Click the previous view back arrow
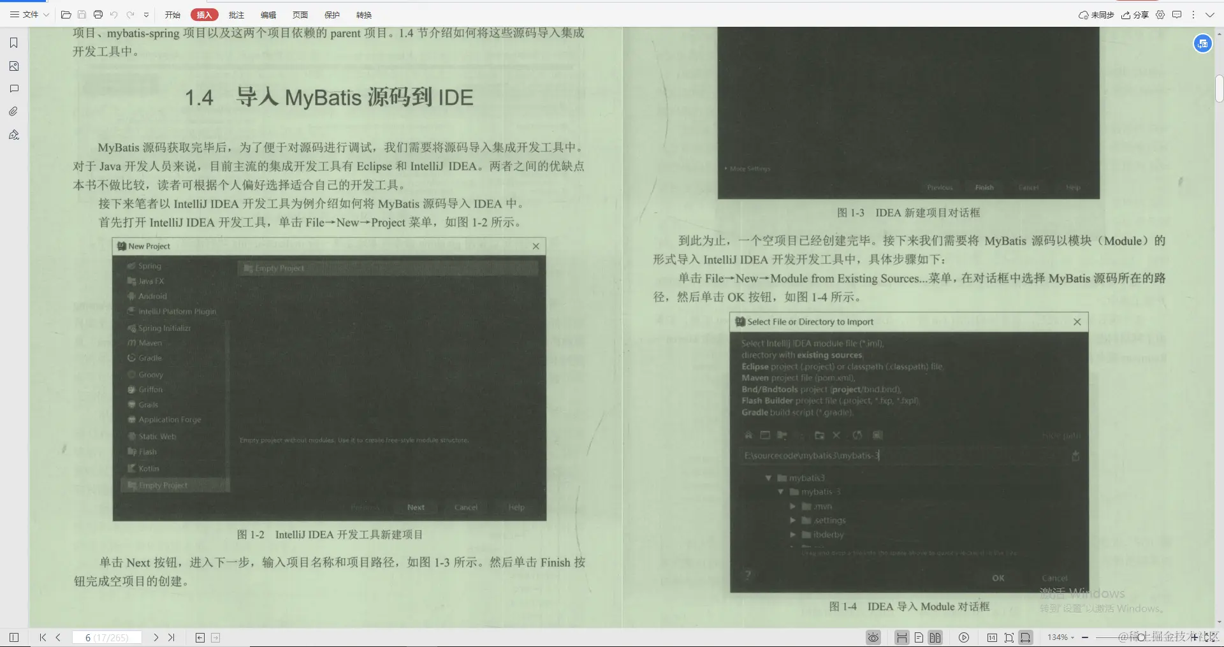This screenshot has height=647, width=1224. (200, 637)
